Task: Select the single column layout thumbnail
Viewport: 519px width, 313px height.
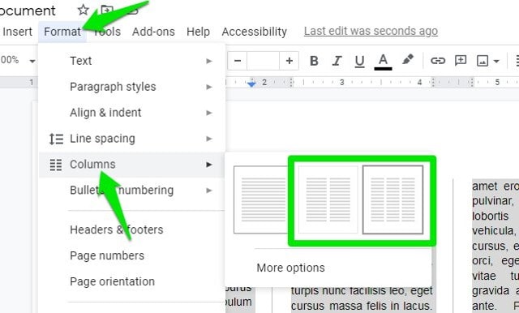Action: pos(261,199)
